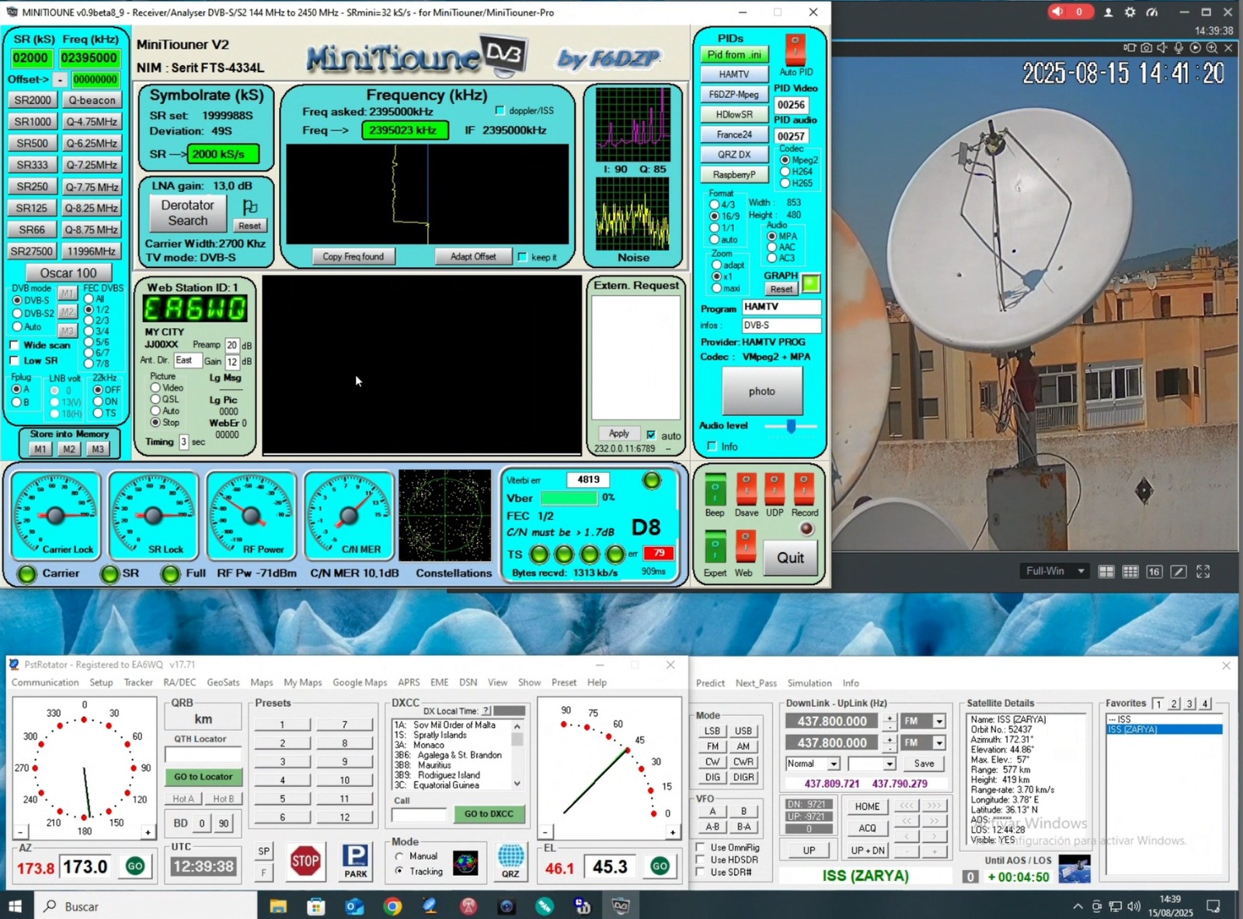The width and height of the screenshot is (1243, 919).
Task: Click the satellite picture beside Until AOS / LOS
Action: (x=1074, y=869)
